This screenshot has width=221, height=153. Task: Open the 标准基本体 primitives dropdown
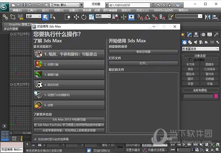(200, 49)
